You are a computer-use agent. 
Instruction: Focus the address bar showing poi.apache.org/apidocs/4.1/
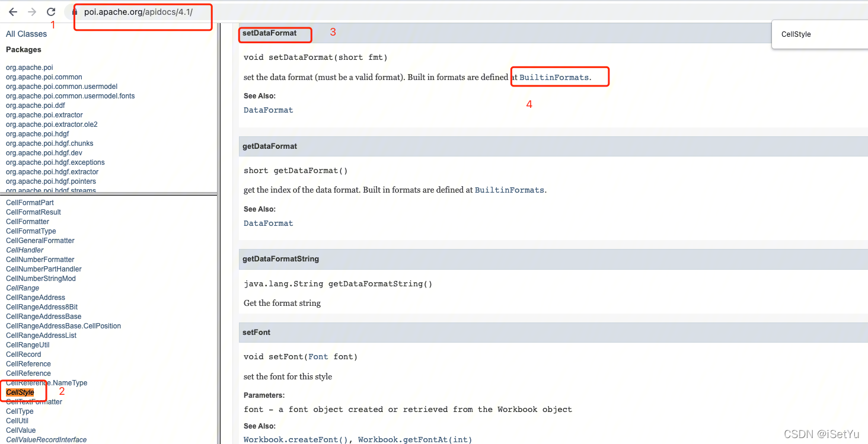coord(138,12)
